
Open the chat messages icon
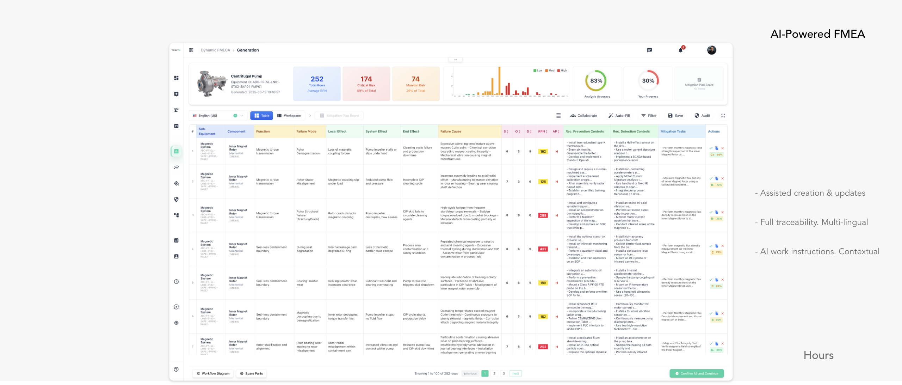(649, 50)
